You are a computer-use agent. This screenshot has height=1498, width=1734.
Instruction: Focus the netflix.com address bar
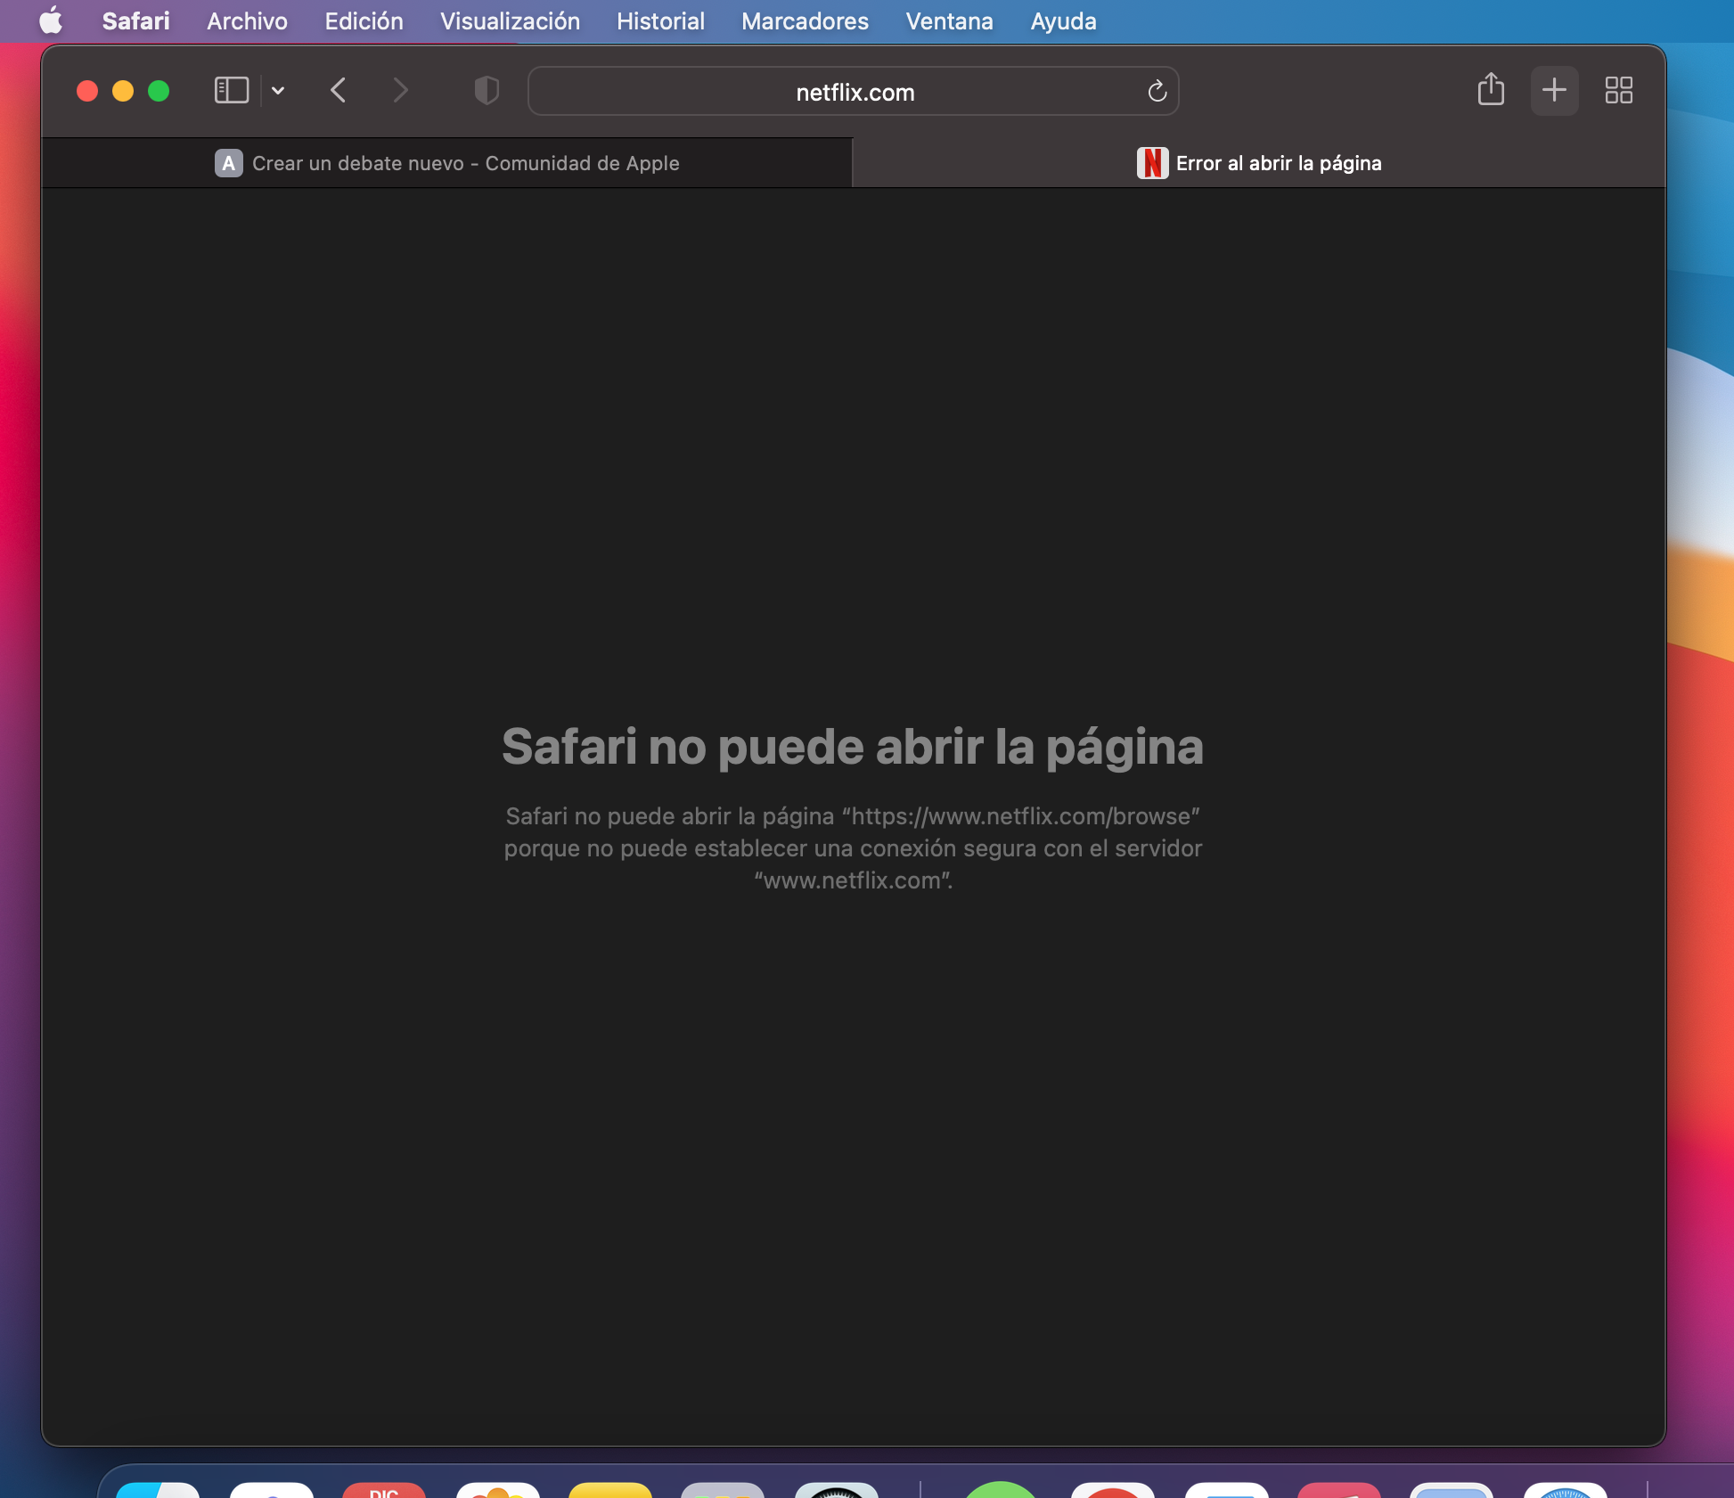[x=854, y=92]
